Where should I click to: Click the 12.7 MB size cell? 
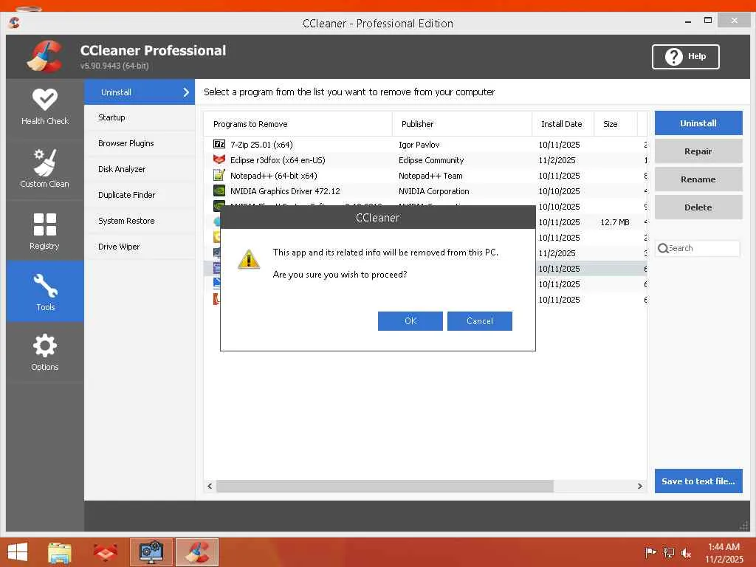coord(615,222)
